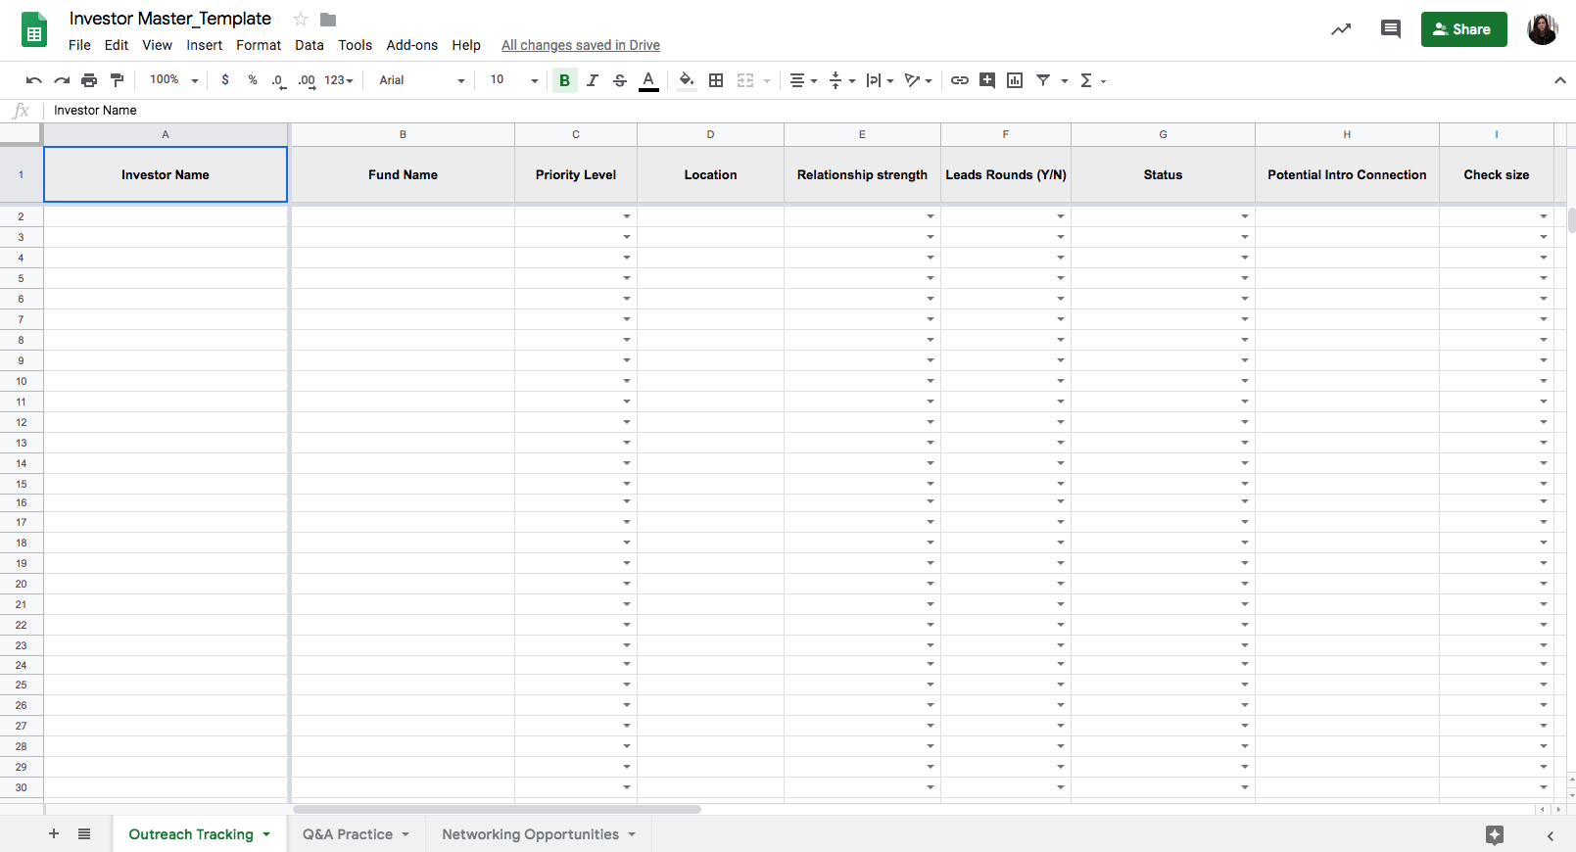Viewport: 1576px width, 852px height.
Task: Click the Move to folder icon
Action: [328, 20]
